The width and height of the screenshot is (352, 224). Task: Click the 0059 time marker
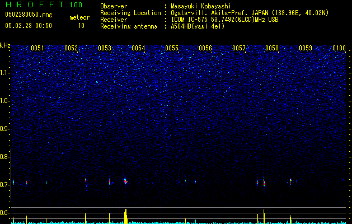[x=306, y=48]
